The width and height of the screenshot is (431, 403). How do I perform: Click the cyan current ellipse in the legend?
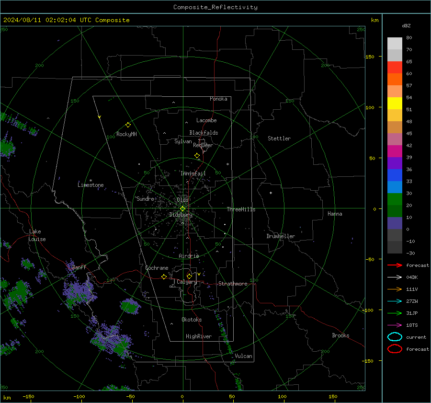point(395,337)
